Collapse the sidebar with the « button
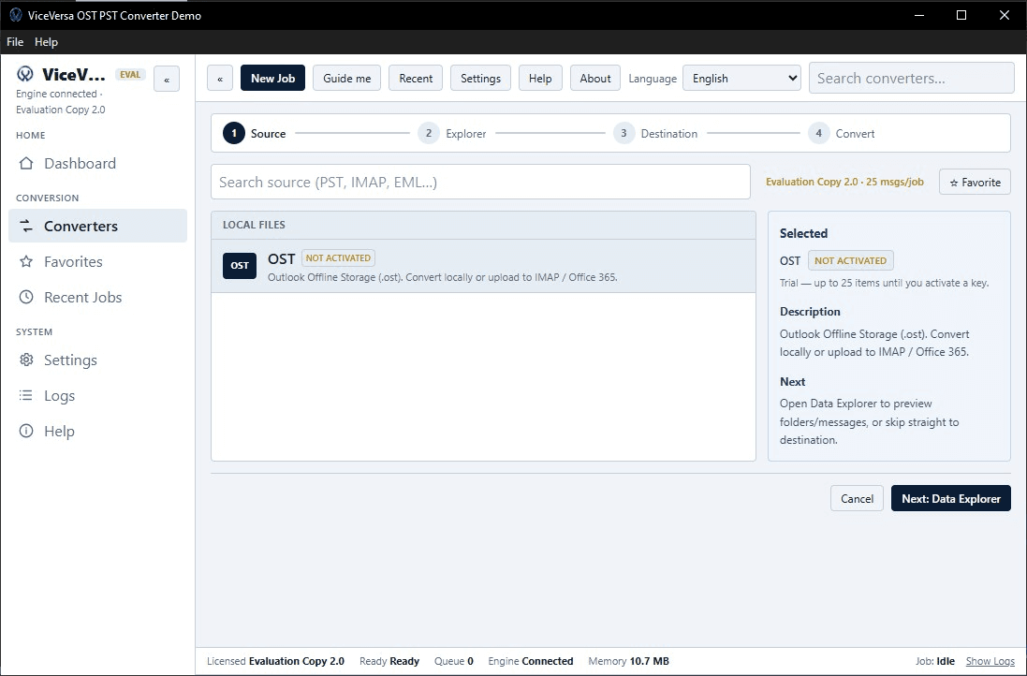 [x=167, y=80]
